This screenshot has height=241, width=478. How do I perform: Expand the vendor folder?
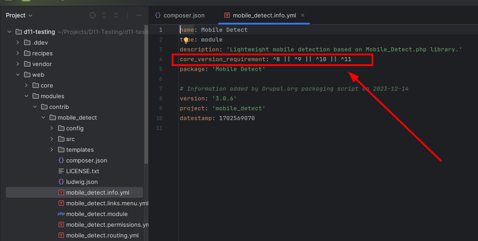(x=18, y=63)
